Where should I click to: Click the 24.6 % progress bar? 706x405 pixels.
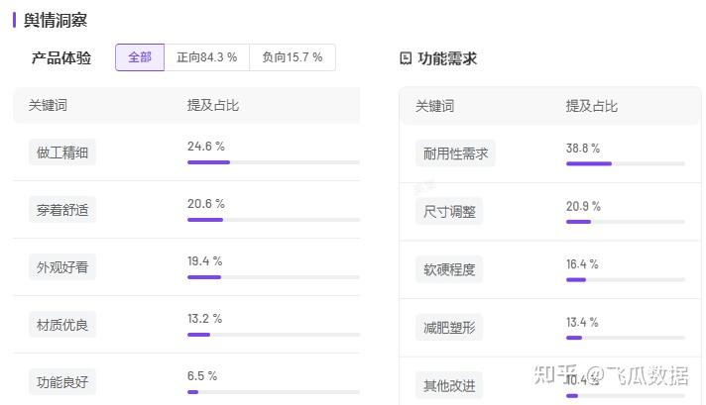click(274, 162)
